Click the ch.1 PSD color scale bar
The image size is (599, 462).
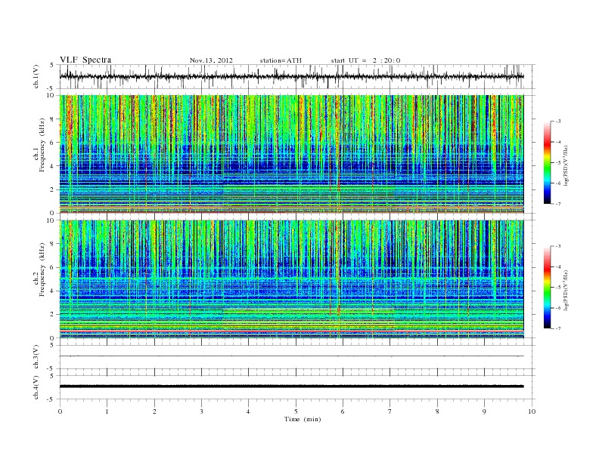click(x=548, y=162)
